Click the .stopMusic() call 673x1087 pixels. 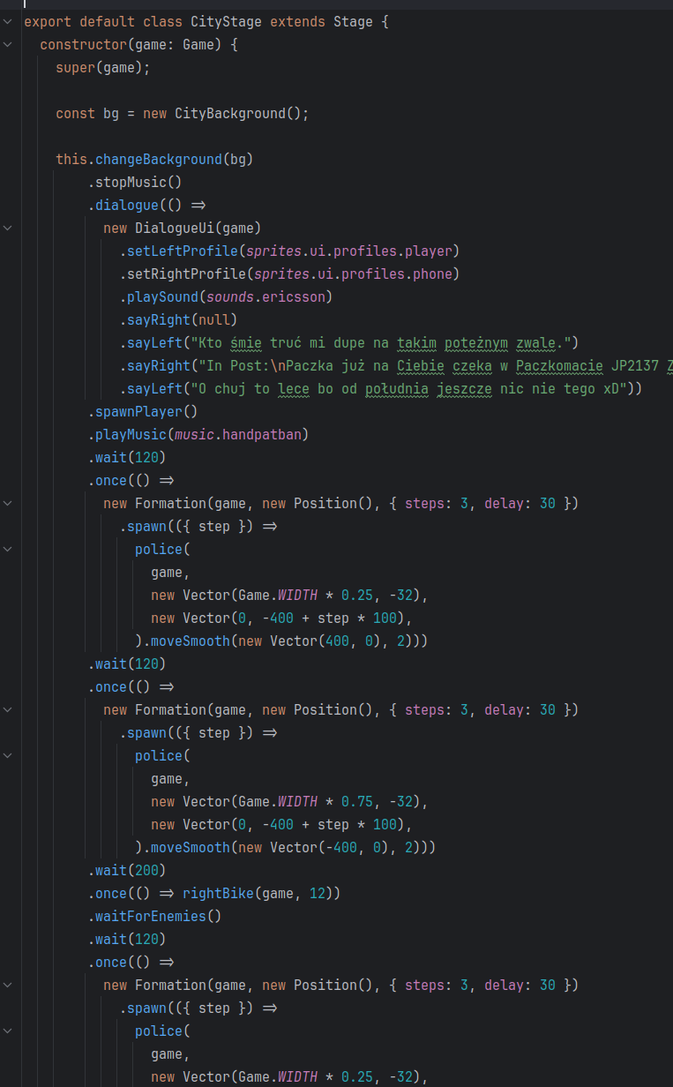pos(134,182)
